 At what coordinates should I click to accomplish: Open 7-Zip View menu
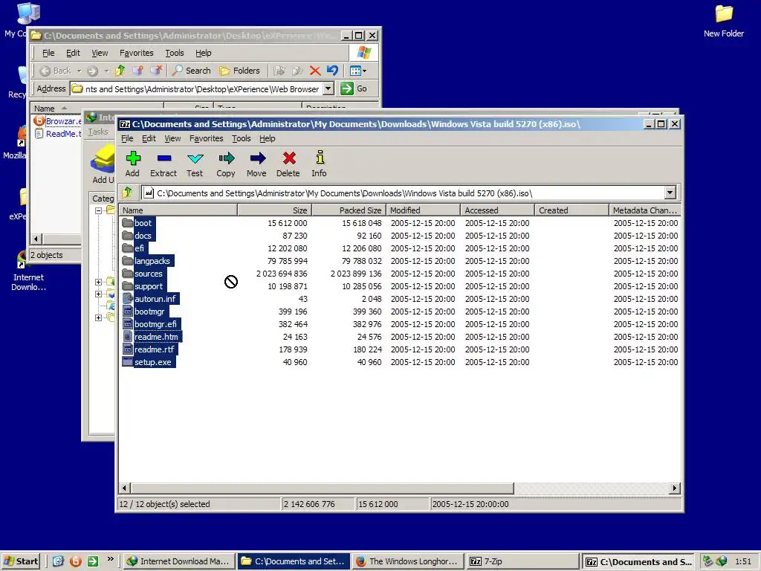(172, 138)
